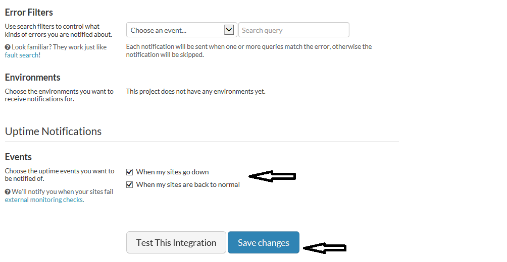Image resolution: width=507 pixels, height=262 pixels.
Task: Click "When my sites are back to normal" label
Action: tap(188, 184)
